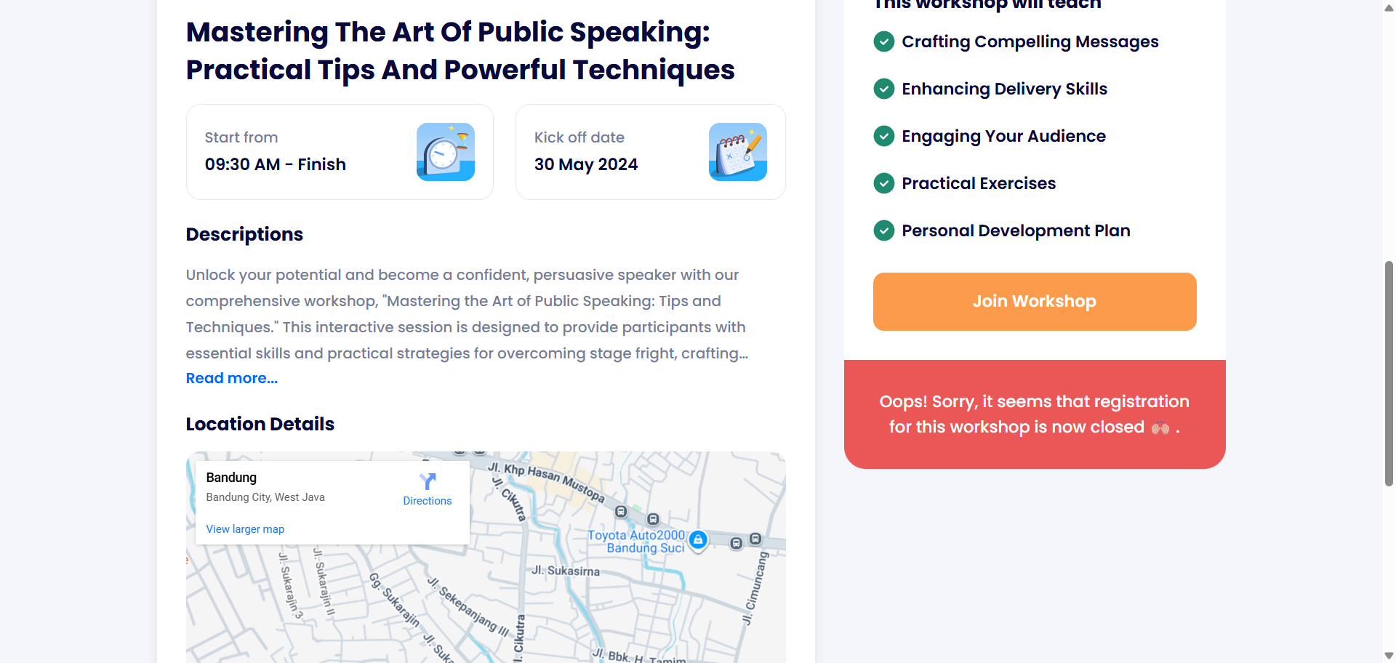Click green checkmark beside Engaging Your Audience
Image resolution: width=1396 pixels, height=663 pixels.
883,136
